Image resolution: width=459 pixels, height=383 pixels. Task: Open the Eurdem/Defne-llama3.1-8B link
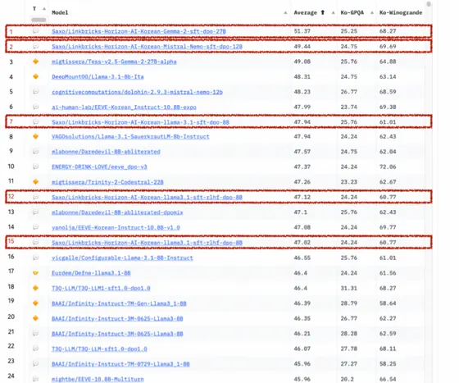(x=91, y=273)
